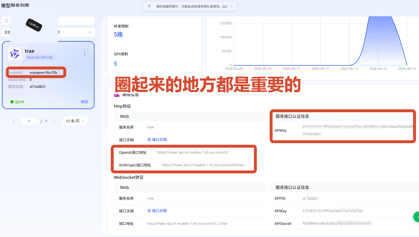Click the APISecret value

337,223
